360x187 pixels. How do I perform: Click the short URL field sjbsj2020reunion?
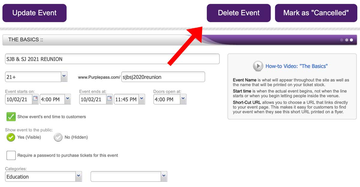pyautogui.click(x=163, y=77)
